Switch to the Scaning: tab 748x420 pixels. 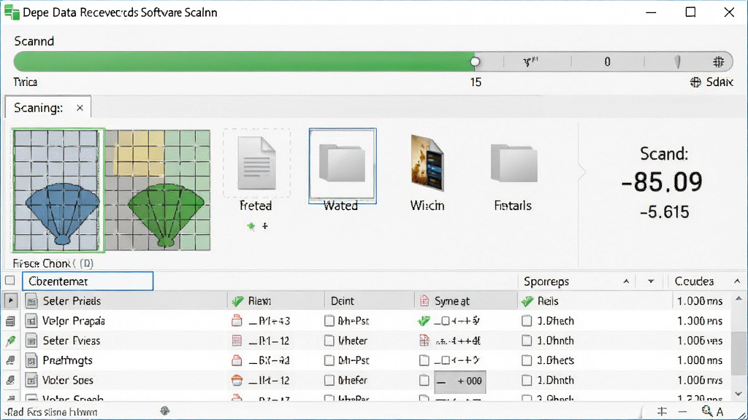[38, 108]
